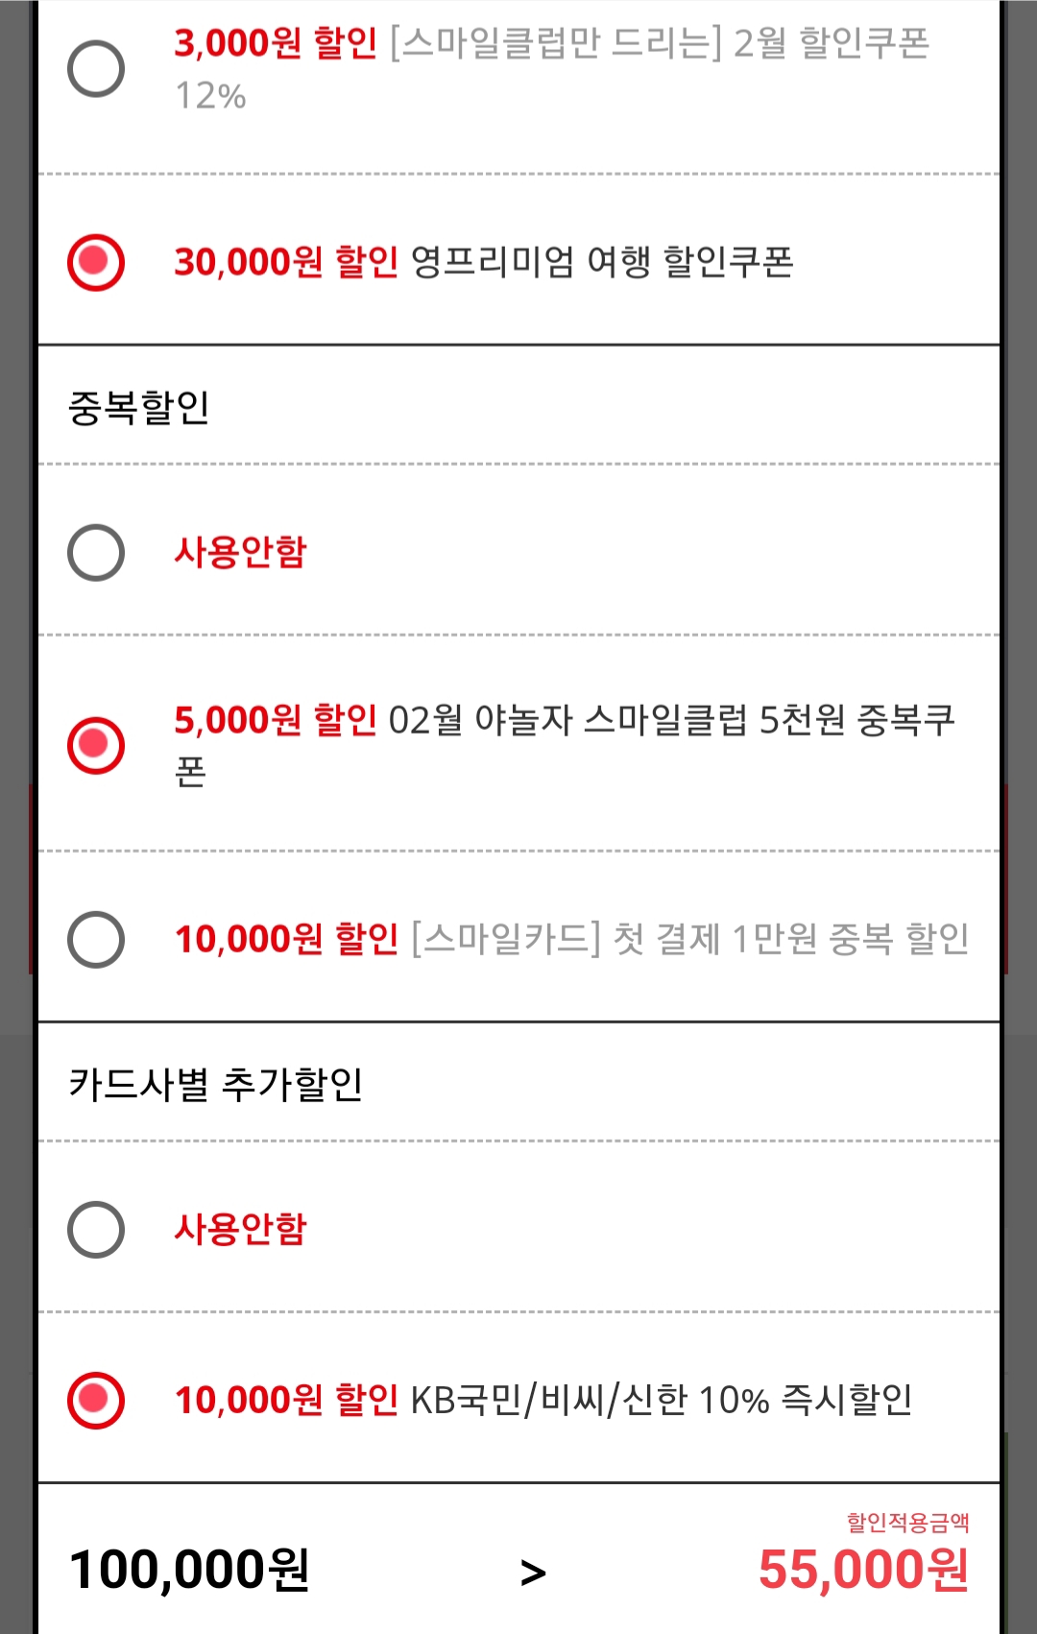Tap the 사용안함 text in 중복할인 section
The height and width of the screenshot is (1634, 1037).
(240, 552)
